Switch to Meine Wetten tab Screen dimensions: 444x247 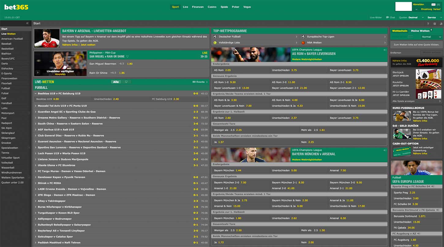420,31
